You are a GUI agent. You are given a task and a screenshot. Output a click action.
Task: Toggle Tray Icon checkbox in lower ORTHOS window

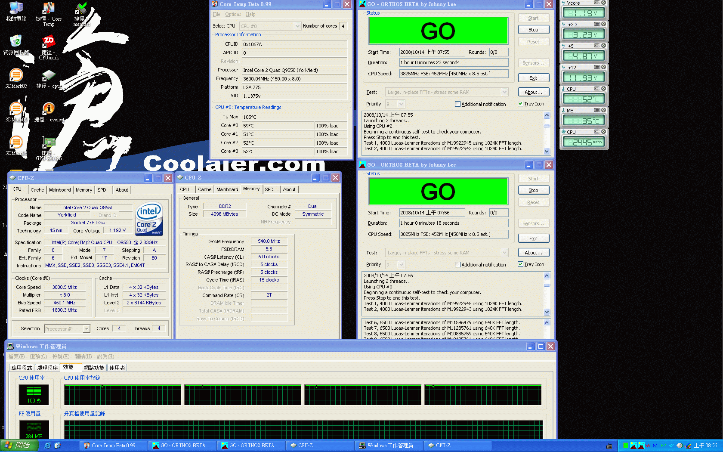point(520,264)
